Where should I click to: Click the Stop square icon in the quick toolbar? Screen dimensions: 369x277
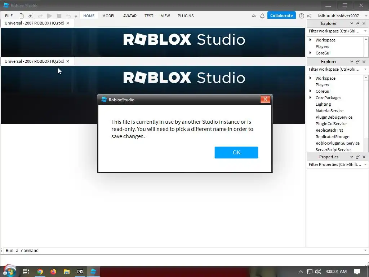coord(59,16)
